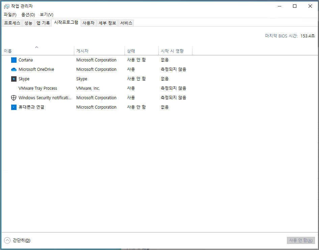Viewport: 319px width, 250px height.
Task: Switch to the 사용자 tab
Action: tap(88, 23)
